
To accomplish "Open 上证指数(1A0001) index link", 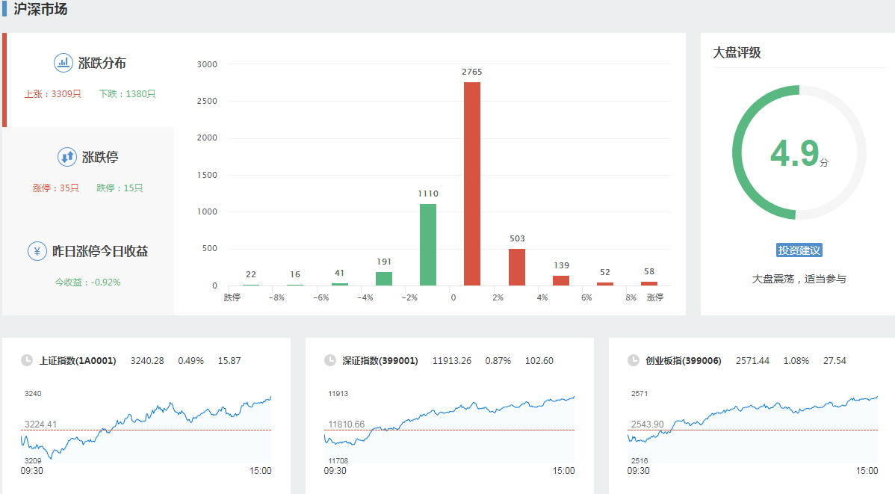I will [78, 361].
